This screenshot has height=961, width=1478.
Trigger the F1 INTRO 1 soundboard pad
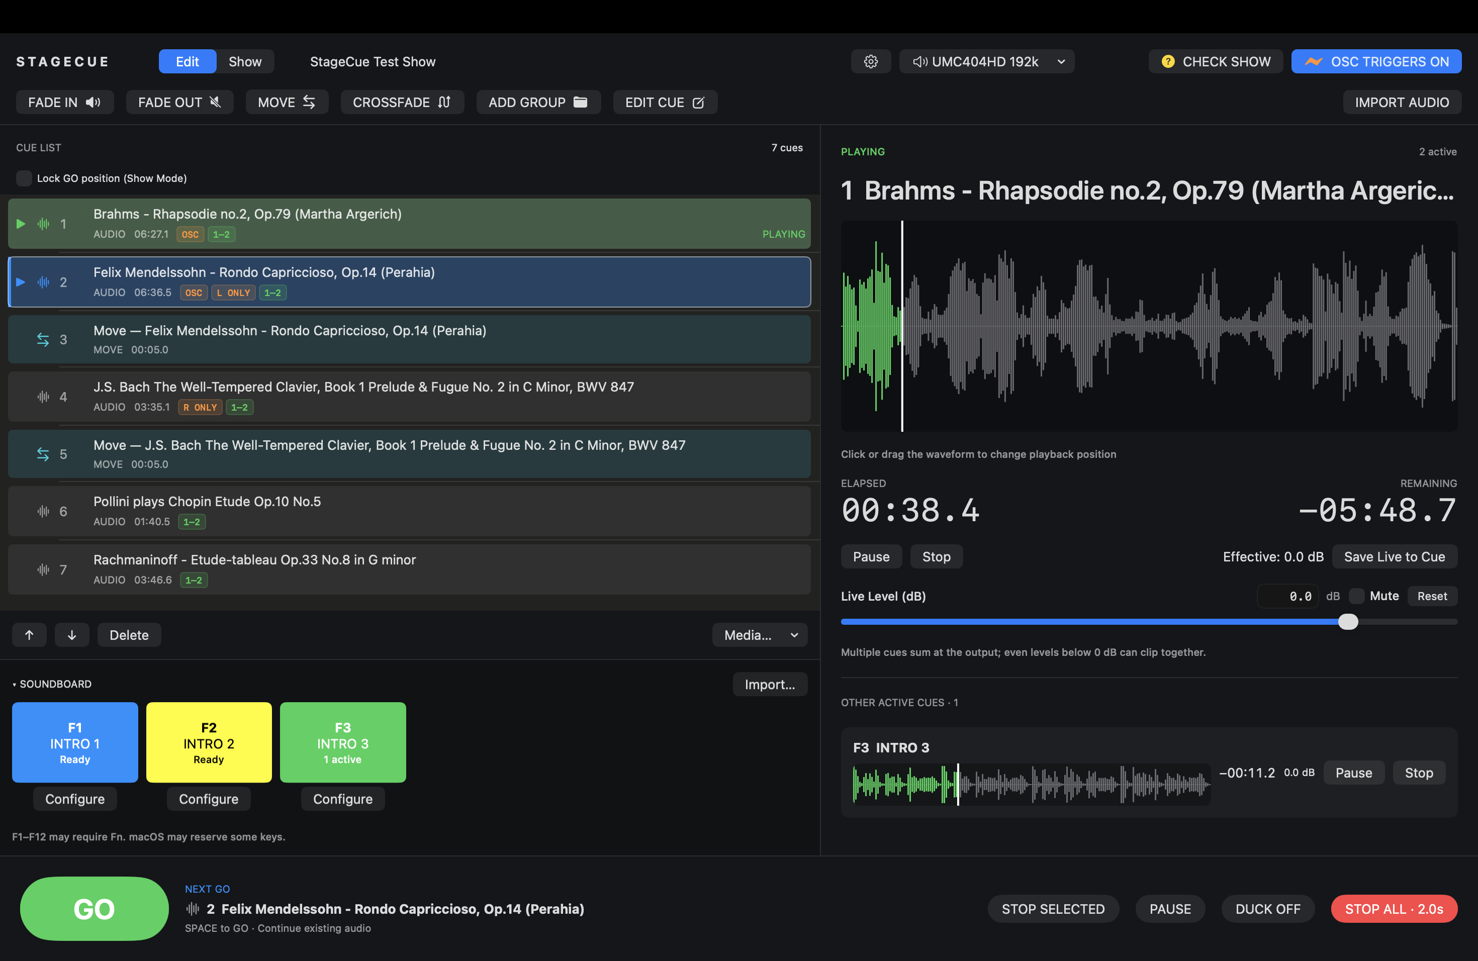(75, 742)
